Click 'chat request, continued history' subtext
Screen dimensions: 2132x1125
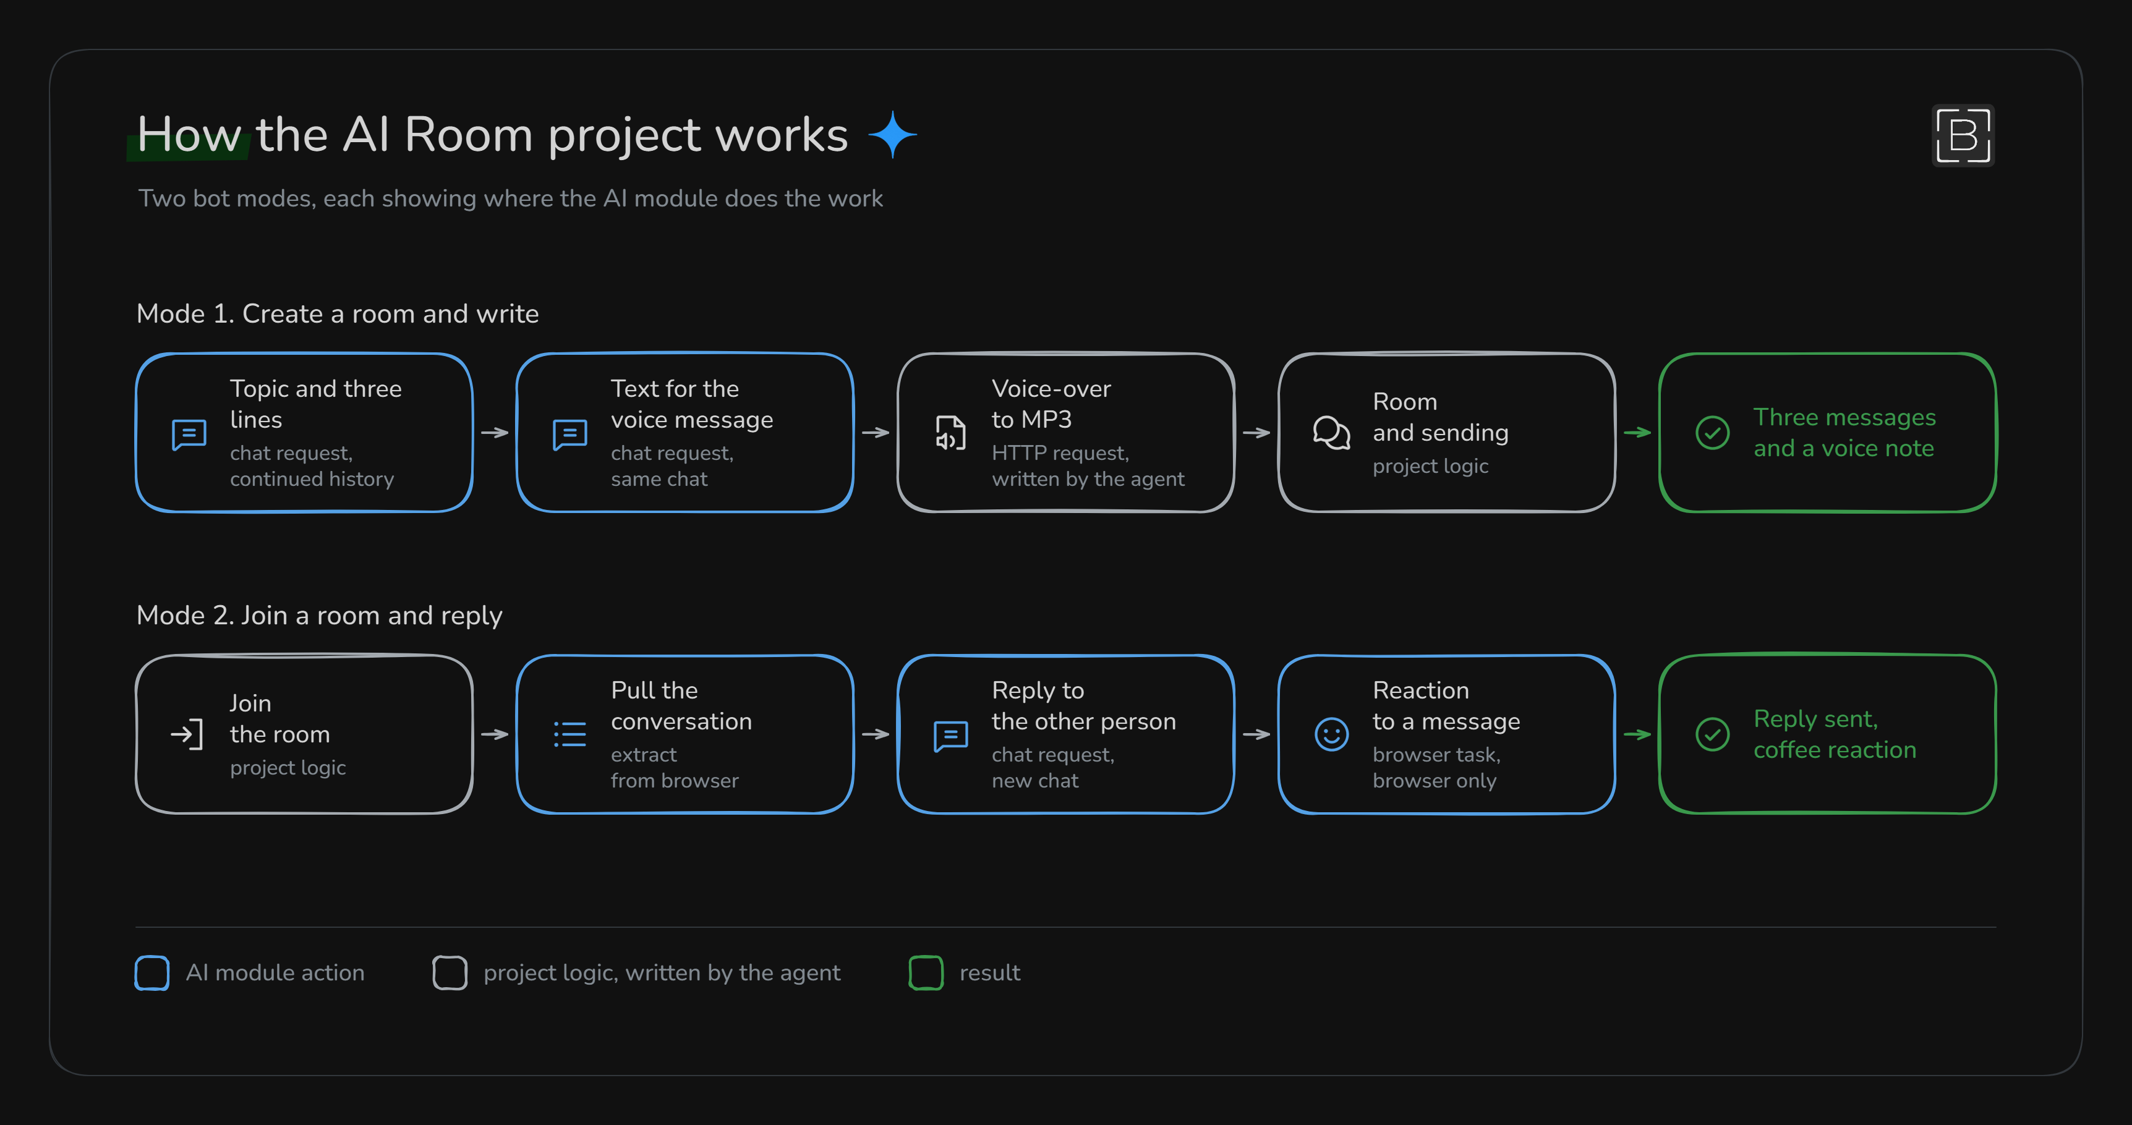311,465
